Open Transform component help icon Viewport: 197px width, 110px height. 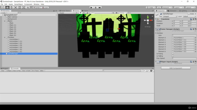tap(191, 19)
